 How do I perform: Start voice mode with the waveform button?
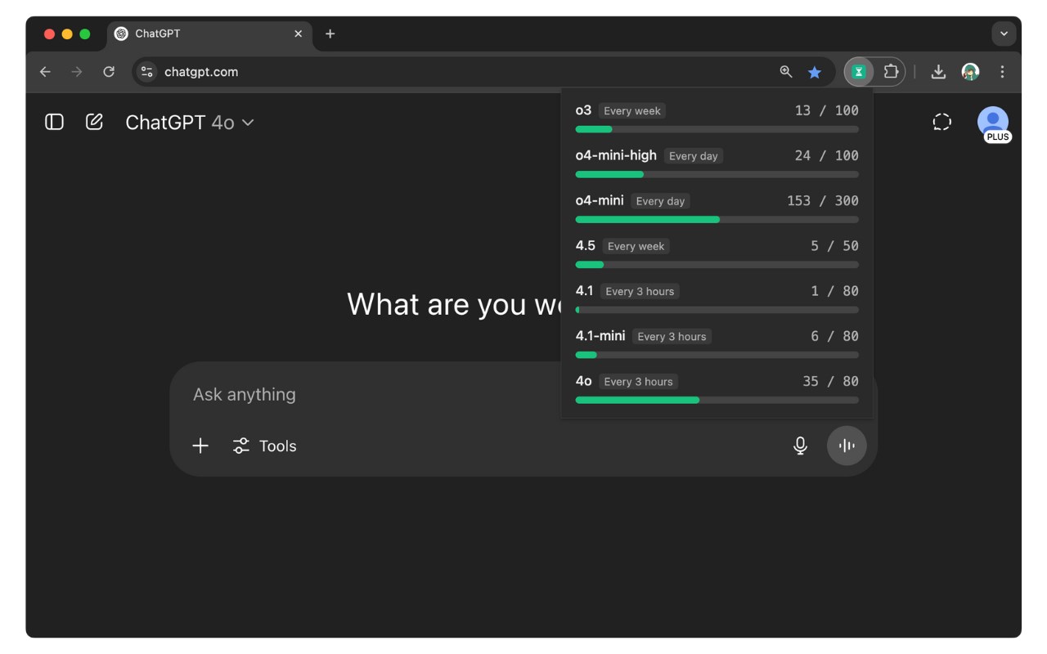tap(847, 446)
